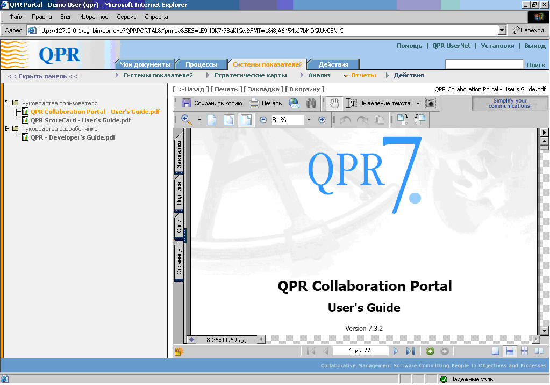Screen dimensions: 550x385
Task: Switch to single page layout
Action: pyautogui.click(x=495, y=351)
